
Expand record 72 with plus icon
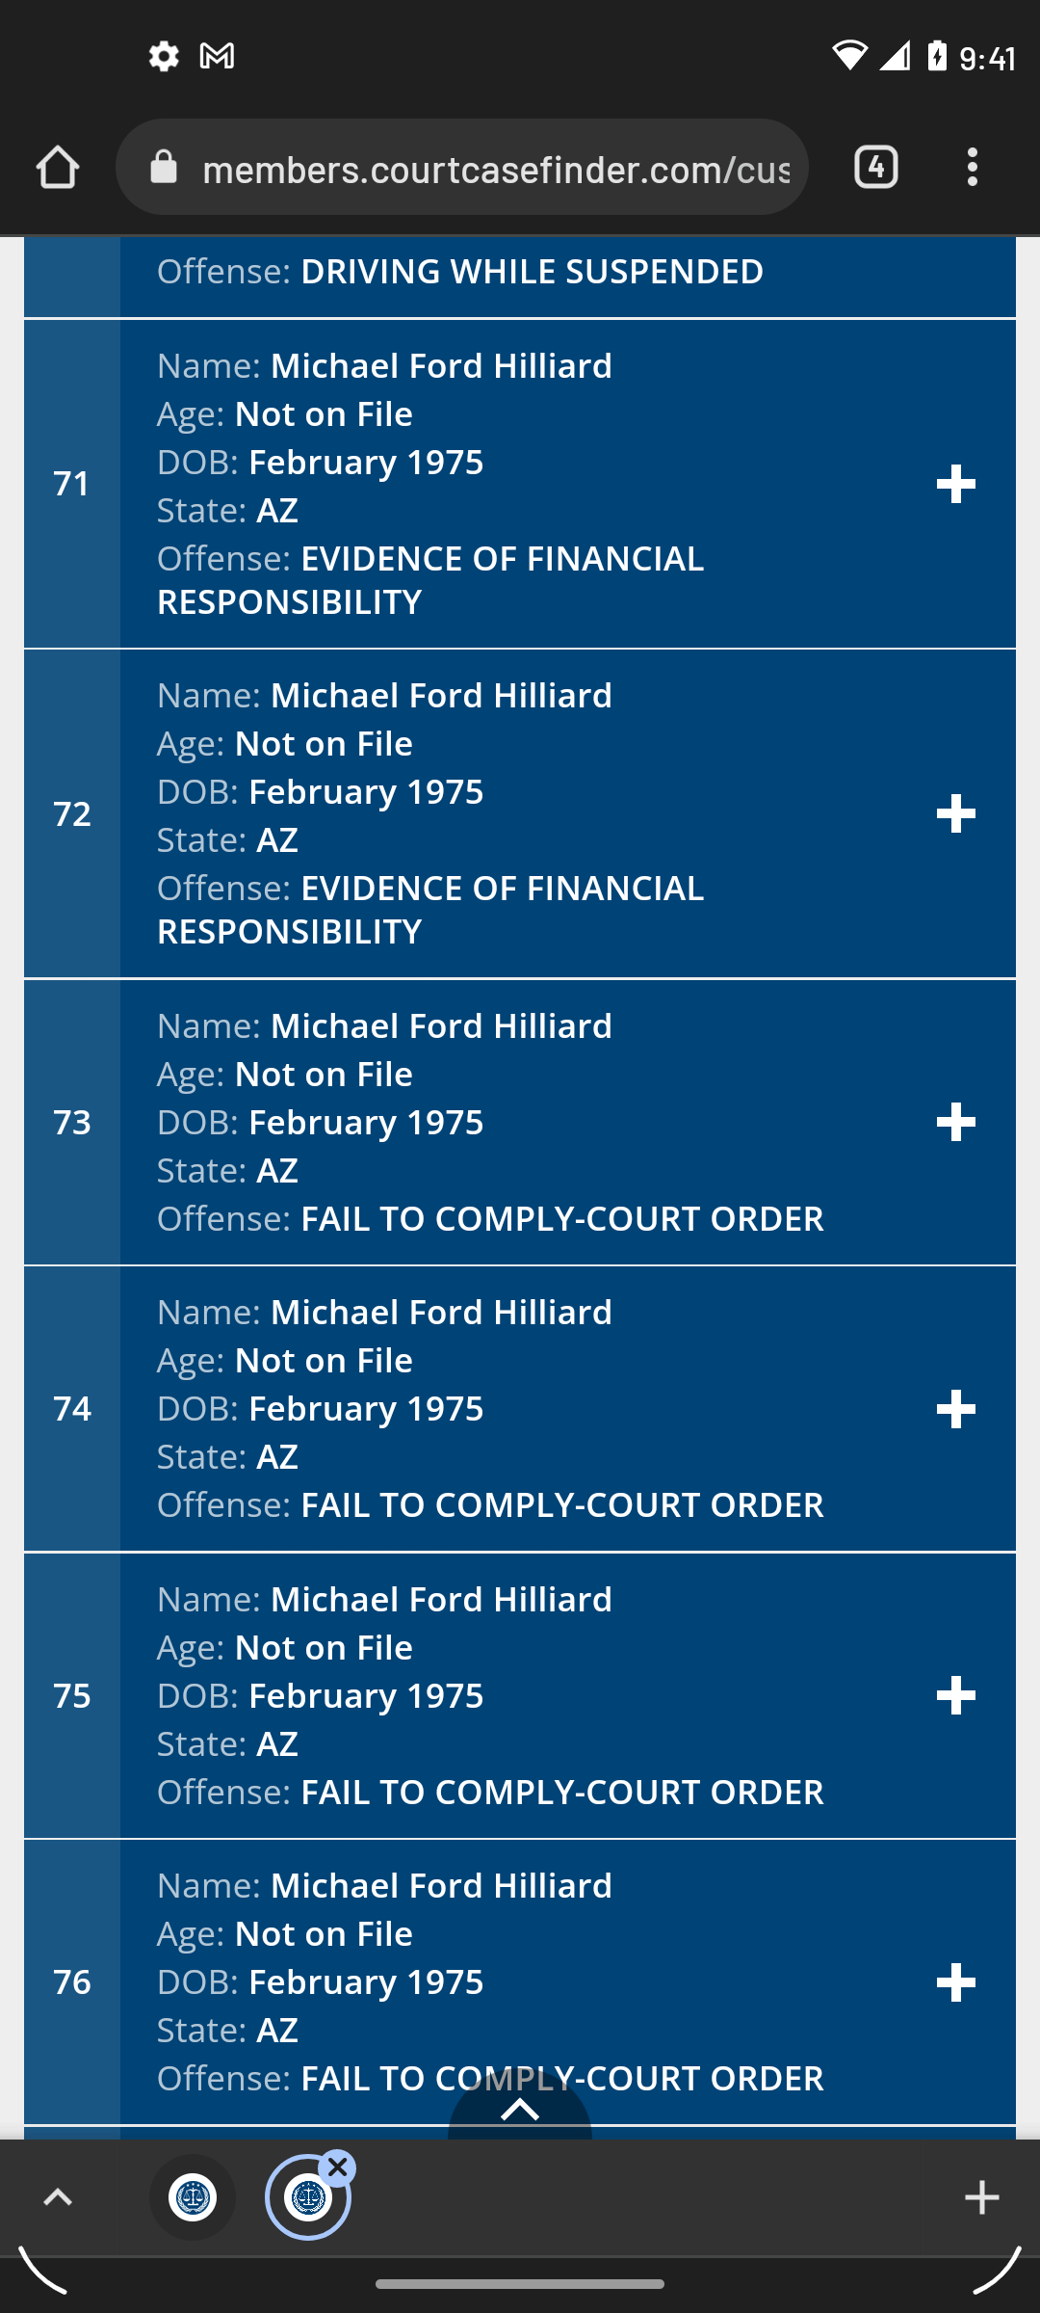[956, 814]
